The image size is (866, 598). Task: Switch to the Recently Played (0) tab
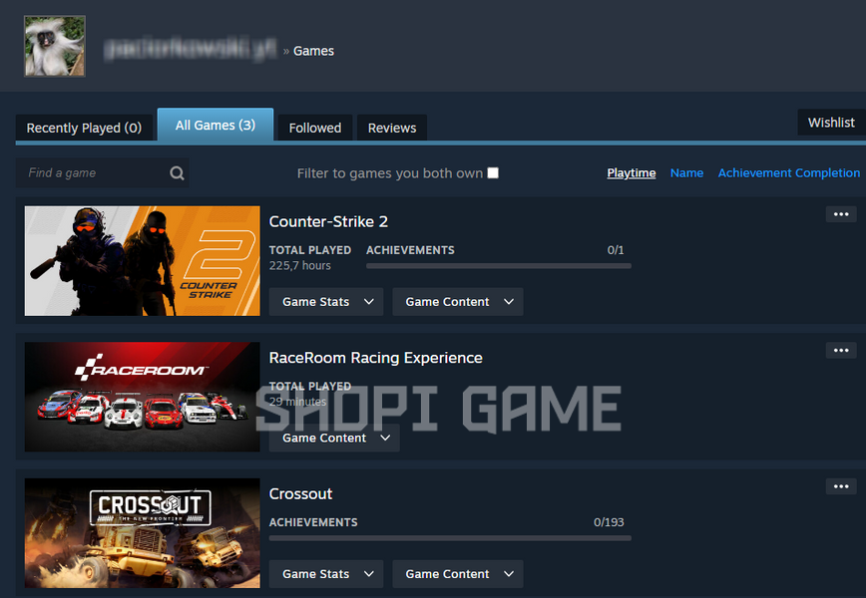pyautogui.click(x=84, y=128)
